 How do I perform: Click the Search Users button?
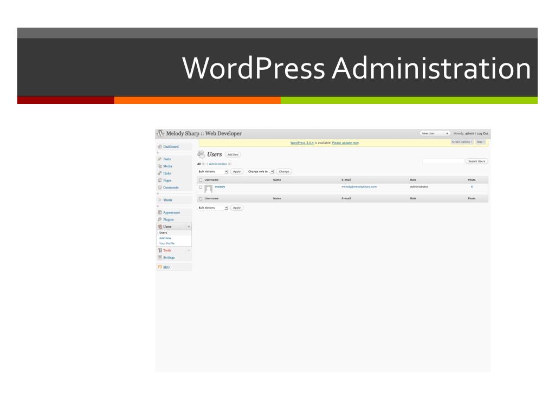476,161
